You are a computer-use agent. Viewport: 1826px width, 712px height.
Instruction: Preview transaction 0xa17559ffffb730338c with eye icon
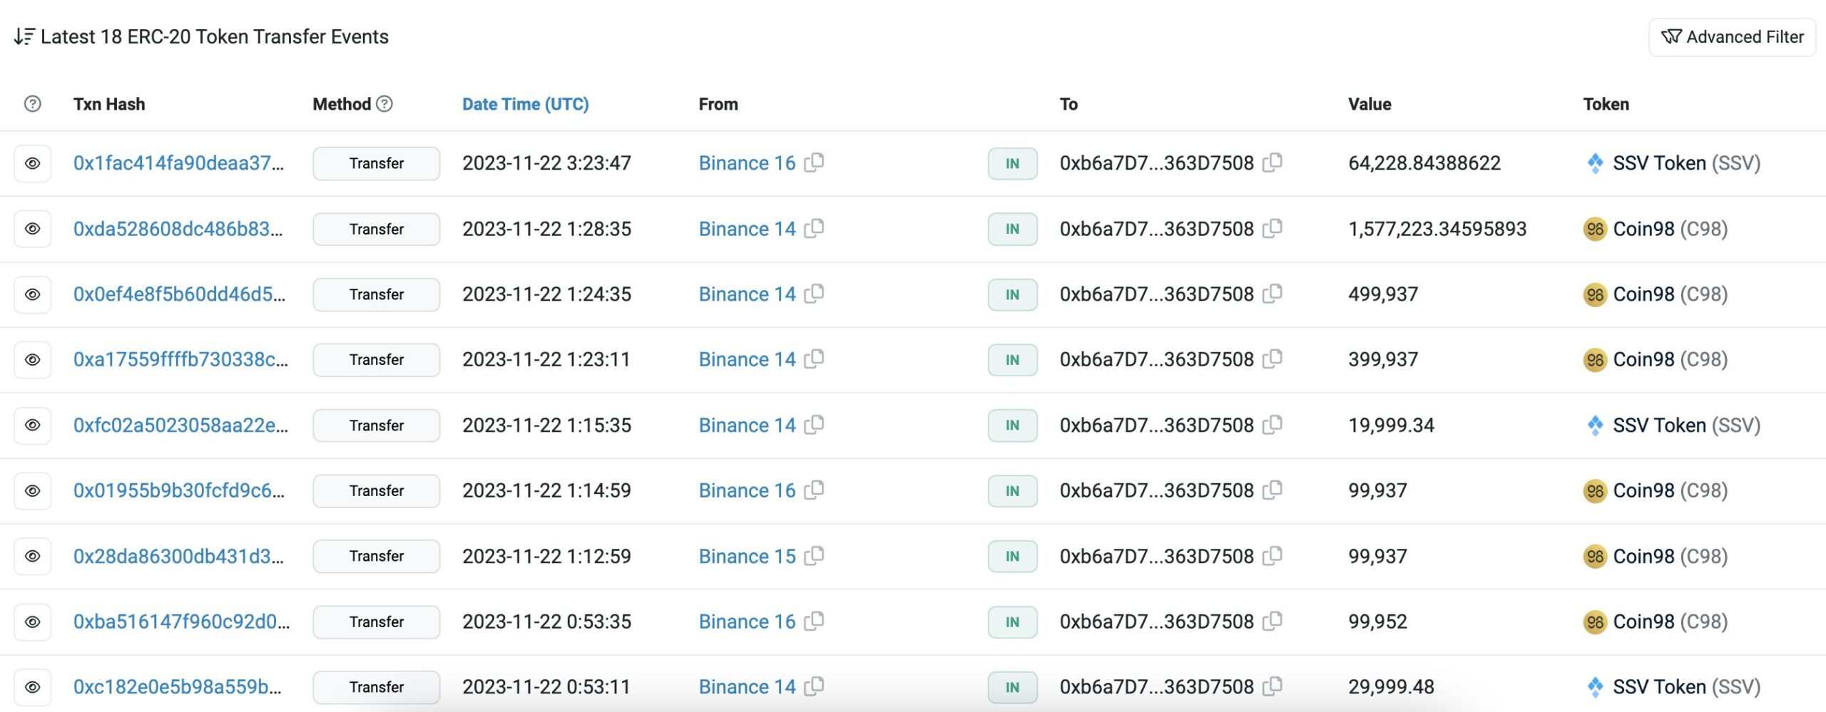[x=33, y=360]
